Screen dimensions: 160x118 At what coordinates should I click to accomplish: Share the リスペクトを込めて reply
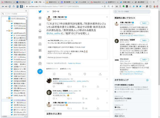98,108
